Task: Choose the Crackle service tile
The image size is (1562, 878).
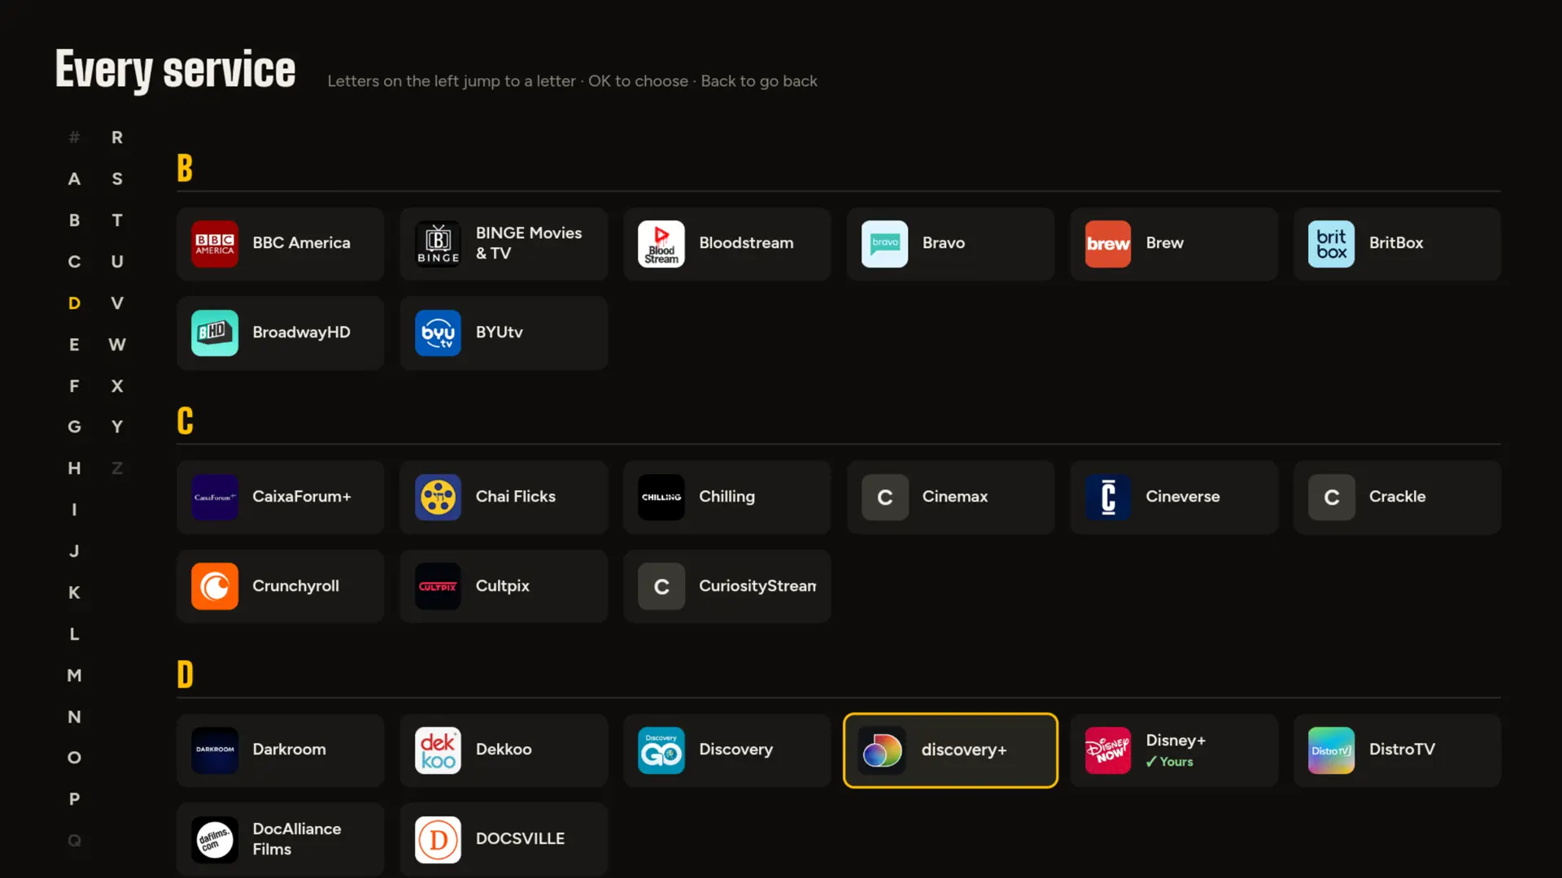Action: 1397,498
